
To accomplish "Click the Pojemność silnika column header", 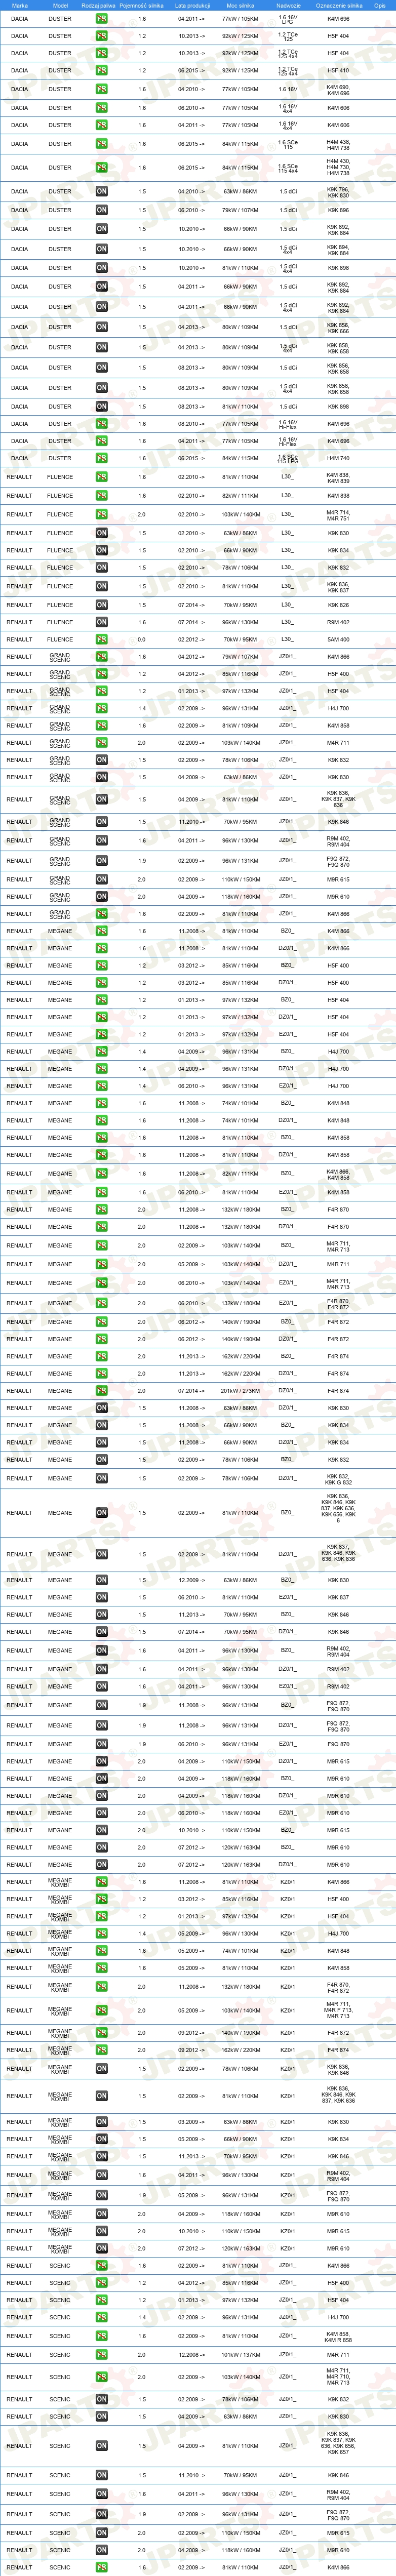I will (141, 5).
